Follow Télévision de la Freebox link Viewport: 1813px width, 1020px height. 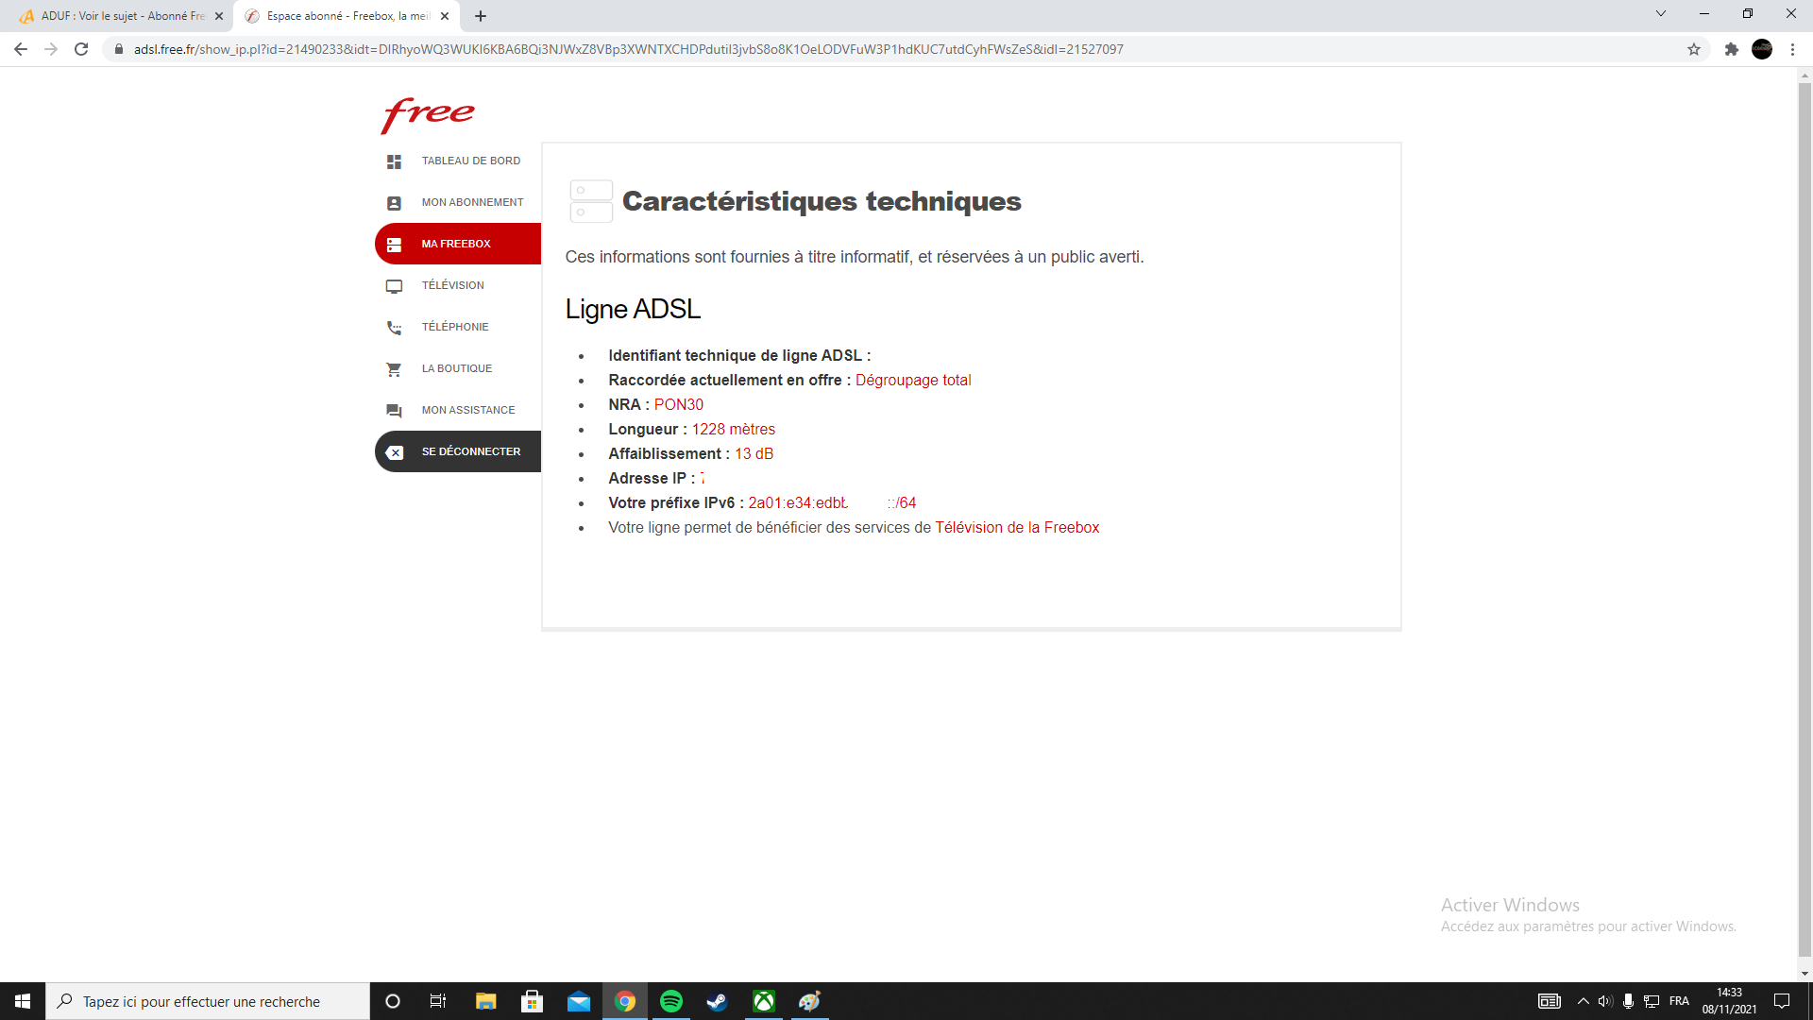click(x=1017, y=528)
